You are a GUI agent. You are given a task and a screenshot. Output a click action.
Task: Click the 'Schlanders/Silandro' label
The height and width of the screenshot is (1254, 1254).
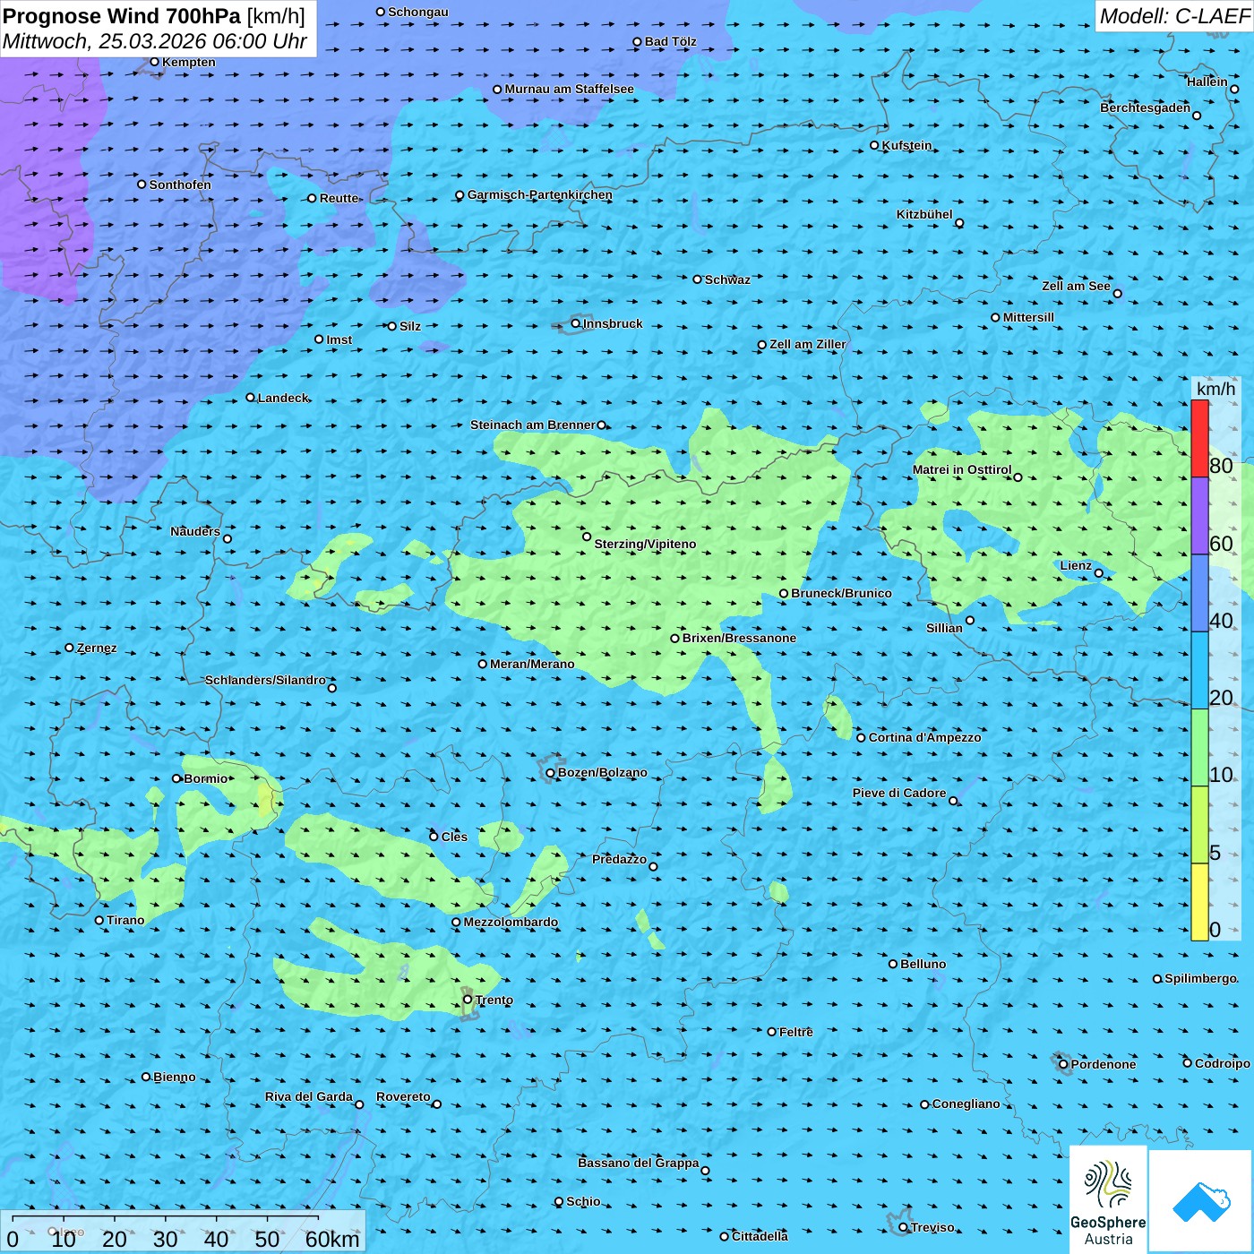click(265, 680)
